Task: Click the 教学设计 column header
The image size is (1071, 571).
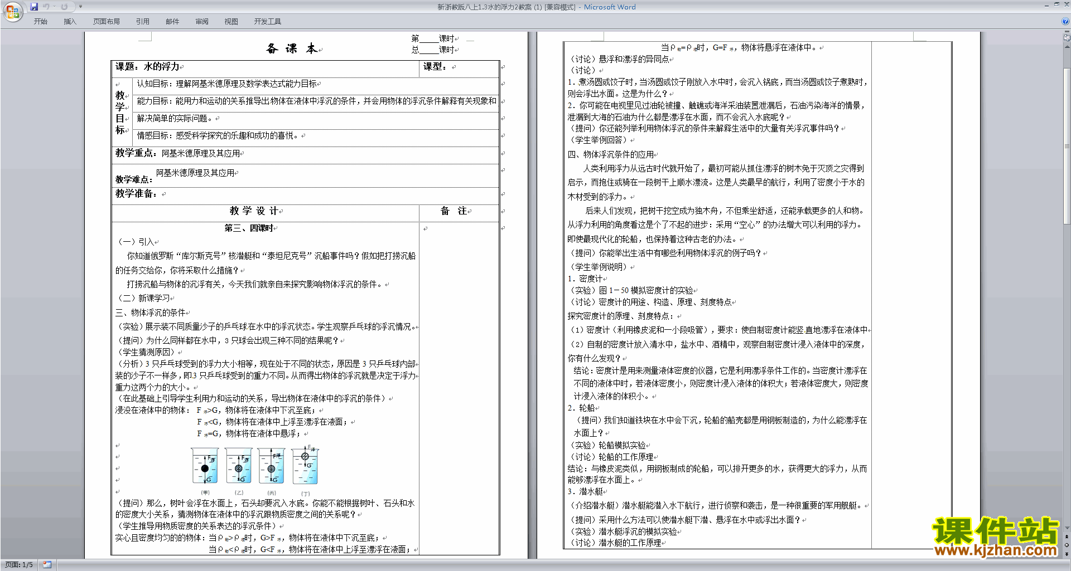Action: (254, 211)
